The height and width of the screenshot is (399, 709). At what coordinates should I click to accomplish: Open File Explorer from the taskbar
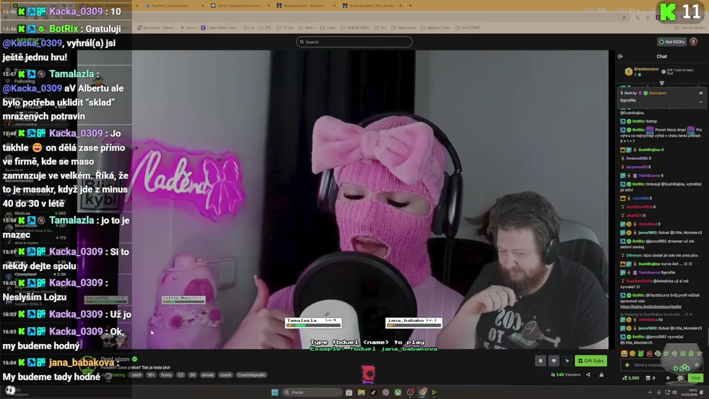pos(361,392)
